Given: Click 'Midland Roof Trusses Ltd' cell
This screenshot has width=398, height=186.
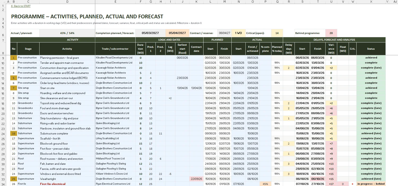Looking at the screenshot, I should (115, 159).
